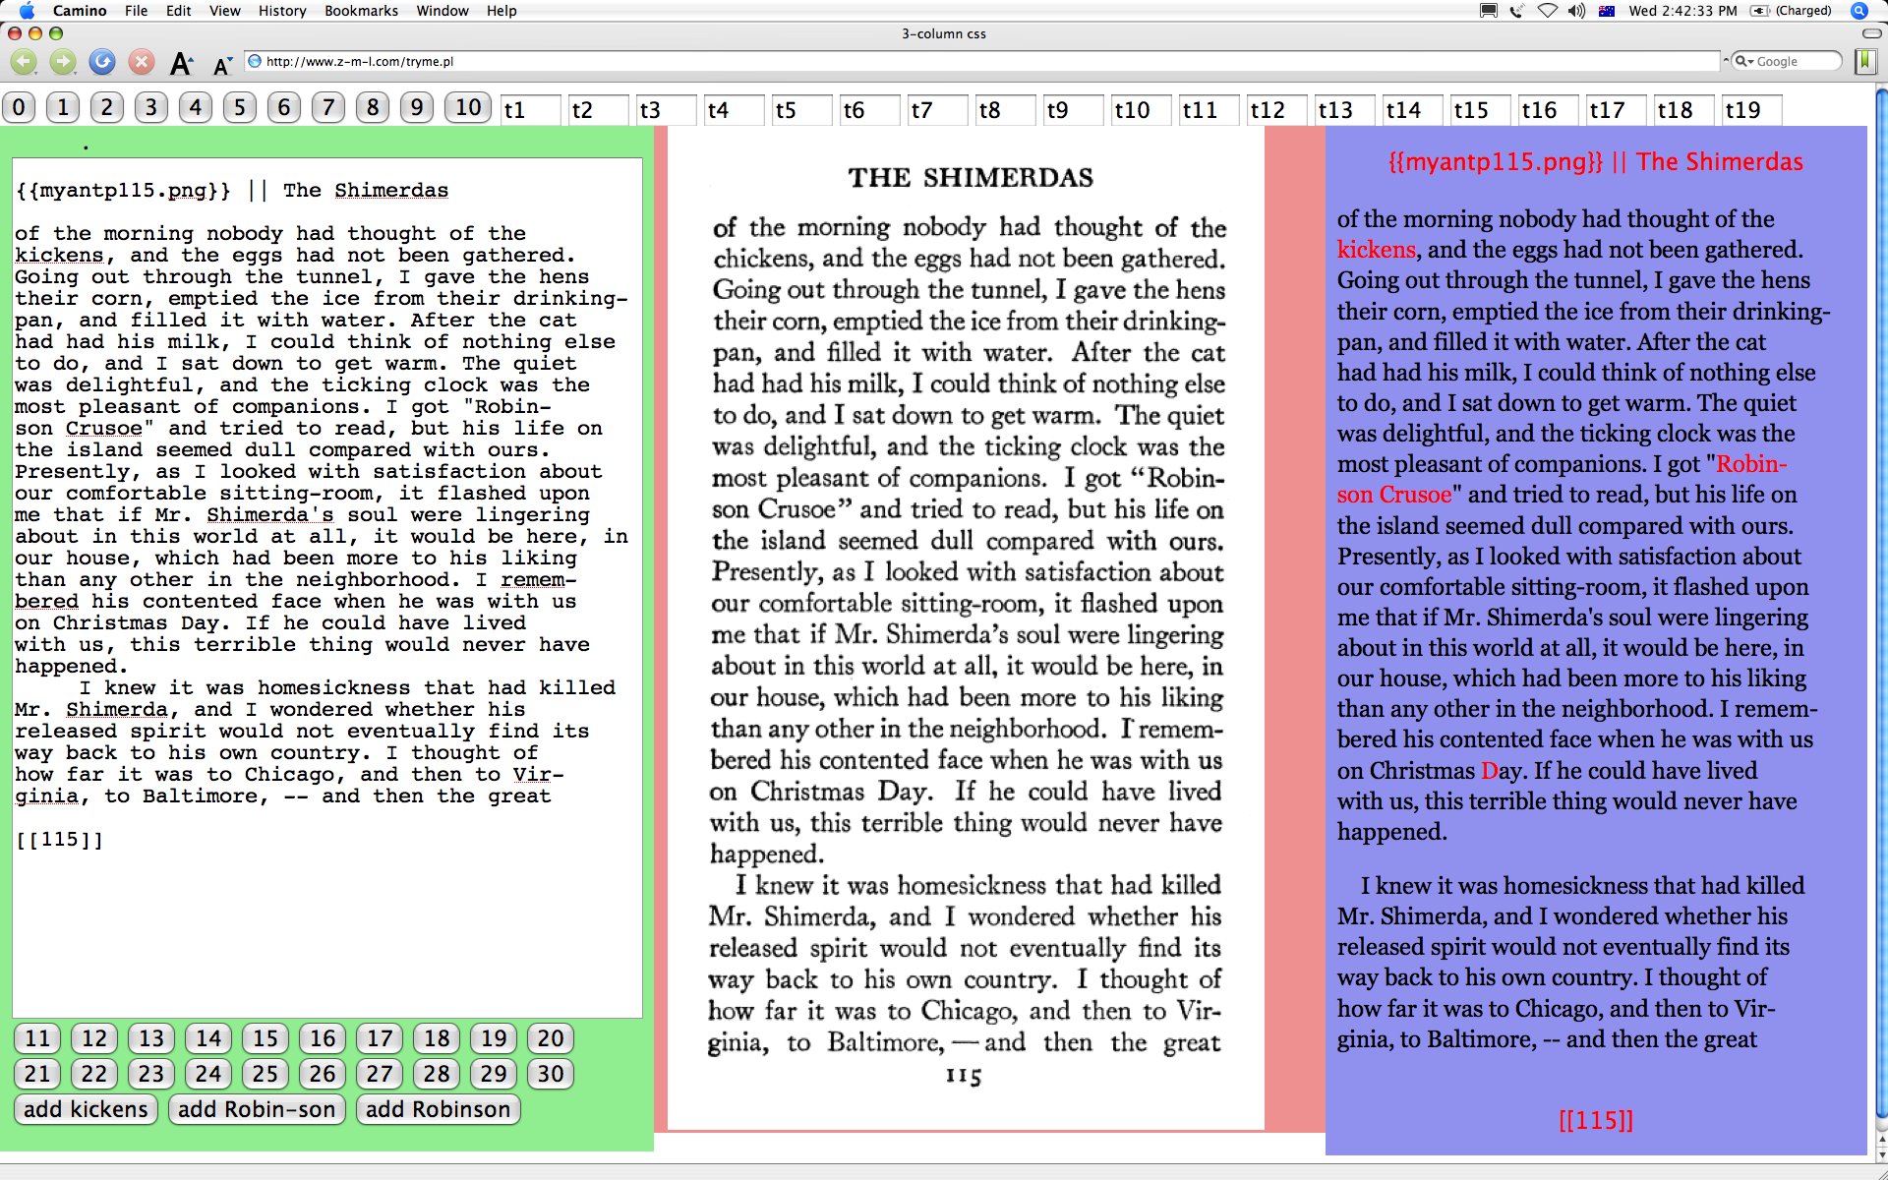Decrease text size with the small A icon
Viewport: 1888px width, 1180px height.
tap(222, 66)
